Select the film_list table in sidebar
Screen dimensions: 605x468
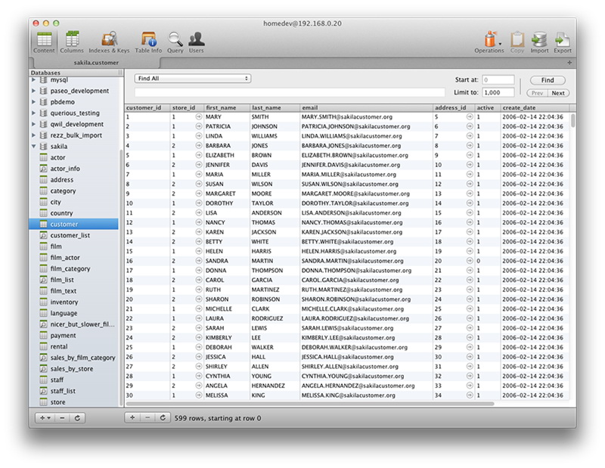click(60, 280)
